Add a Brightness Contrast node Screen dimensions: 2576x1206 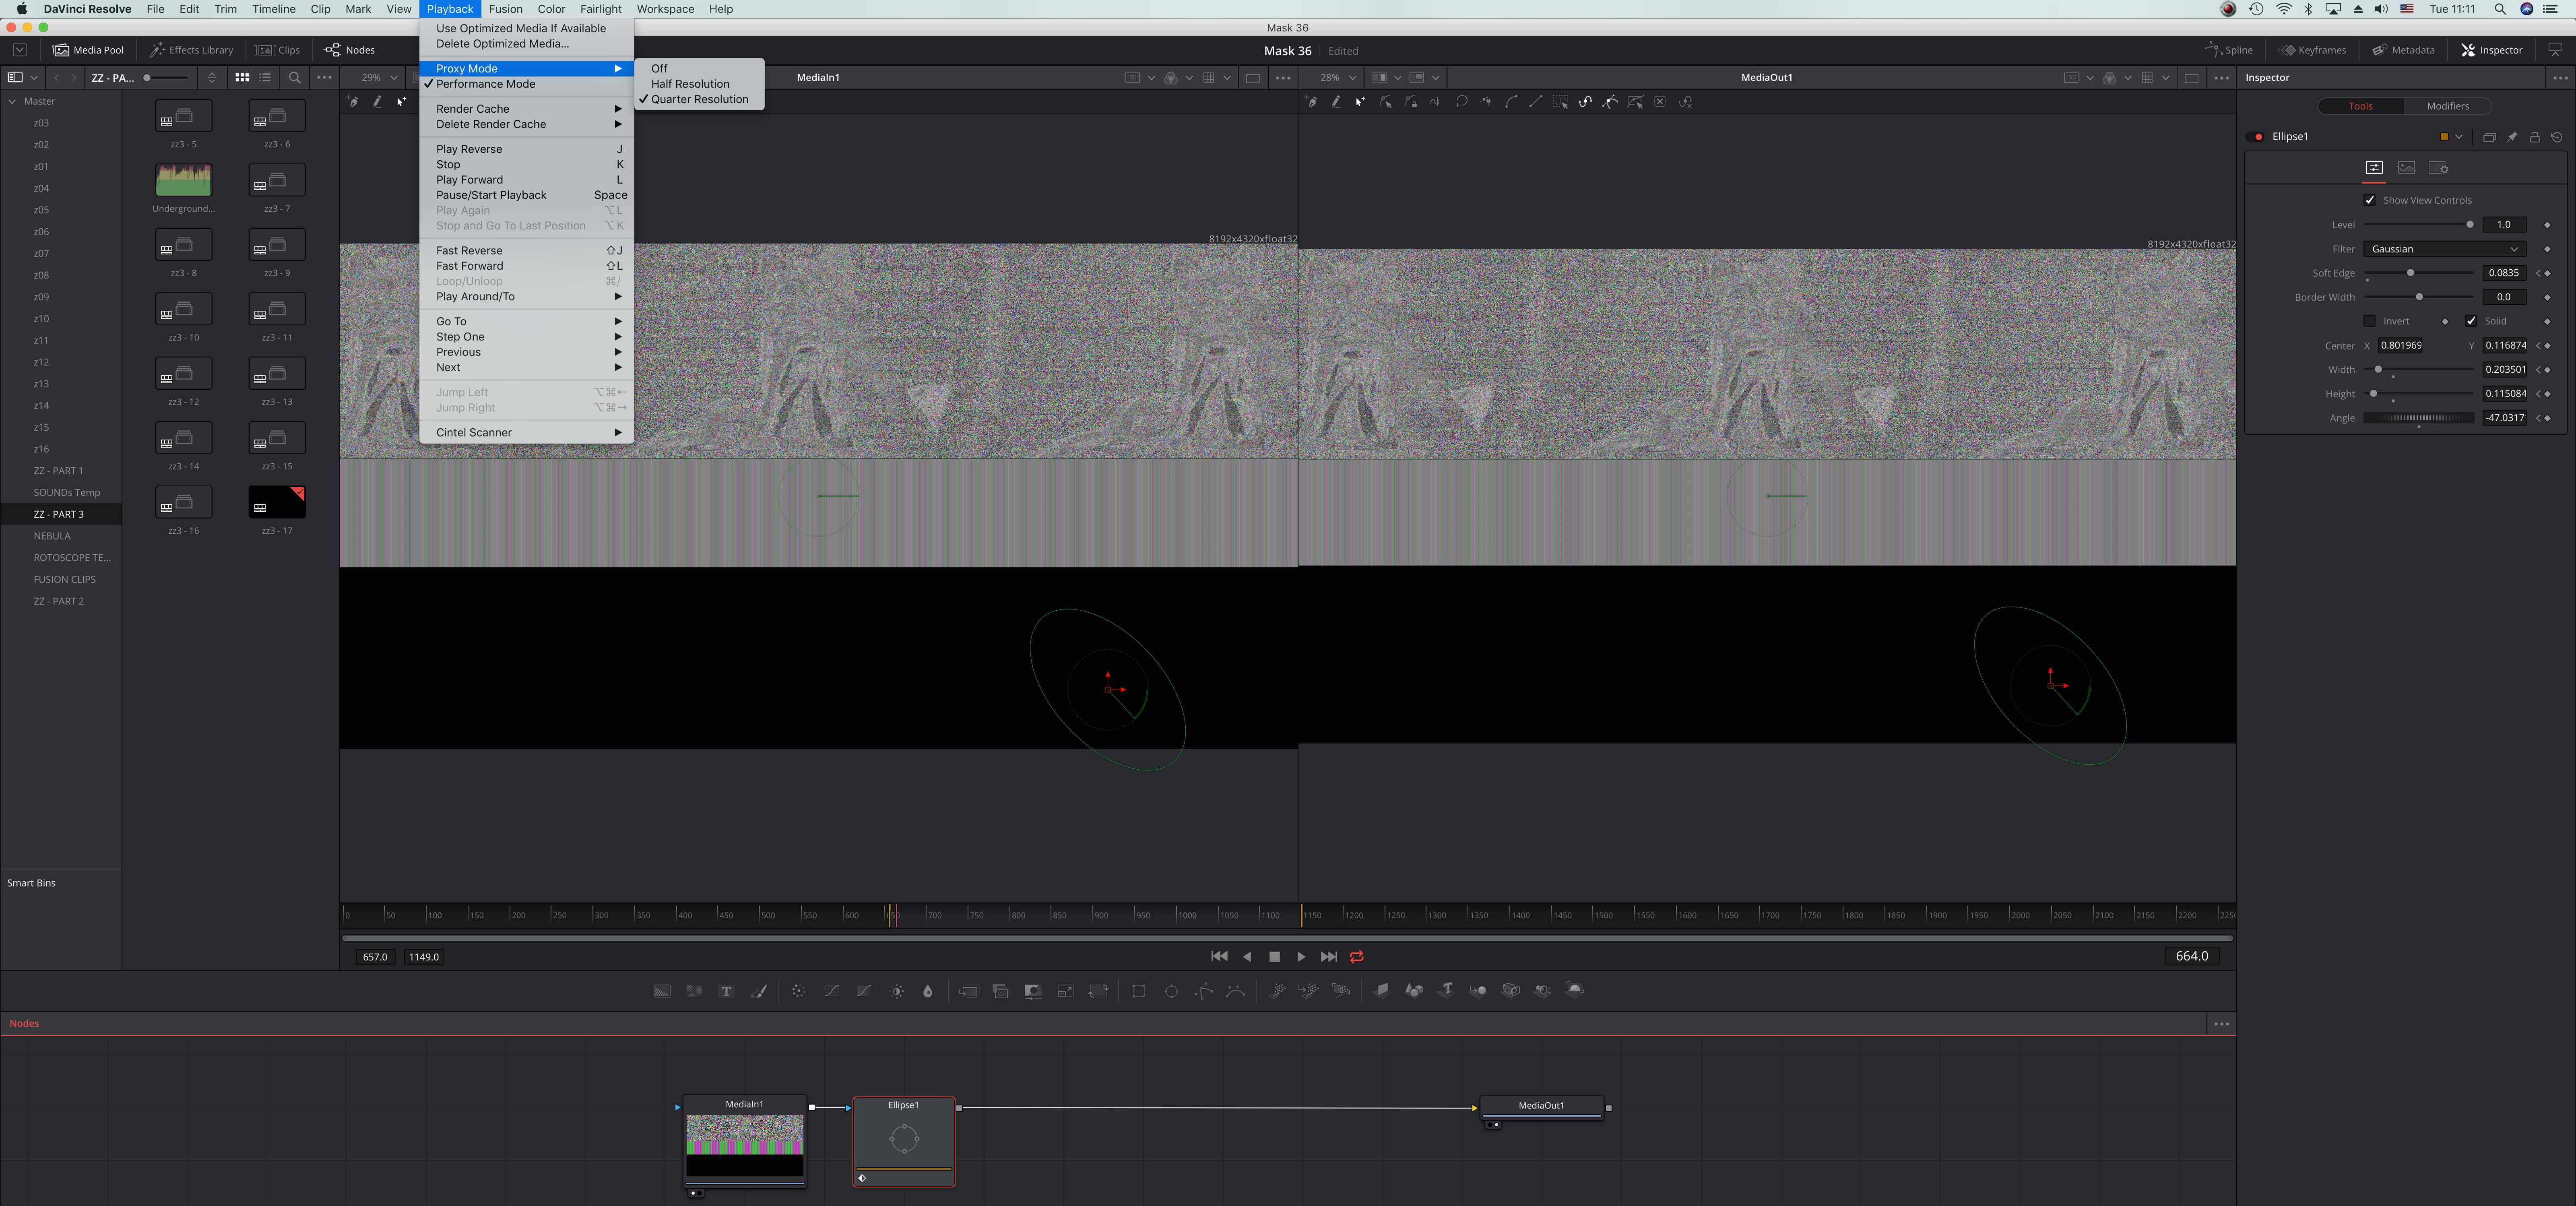click(897, 991)
